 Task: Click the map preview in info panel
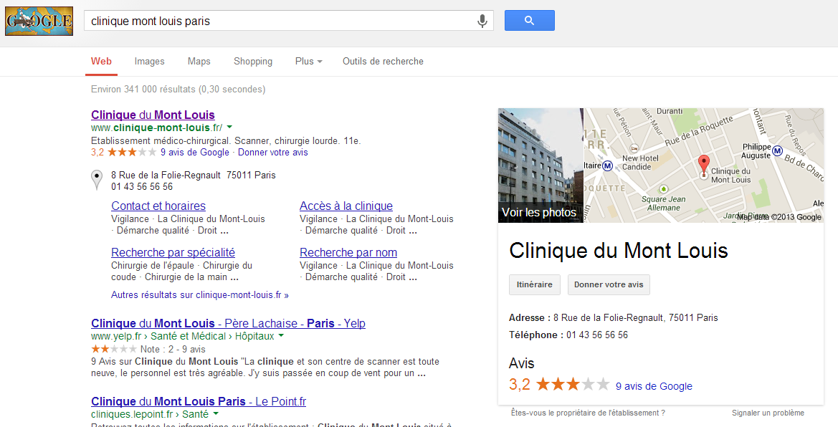click(704, 165)
